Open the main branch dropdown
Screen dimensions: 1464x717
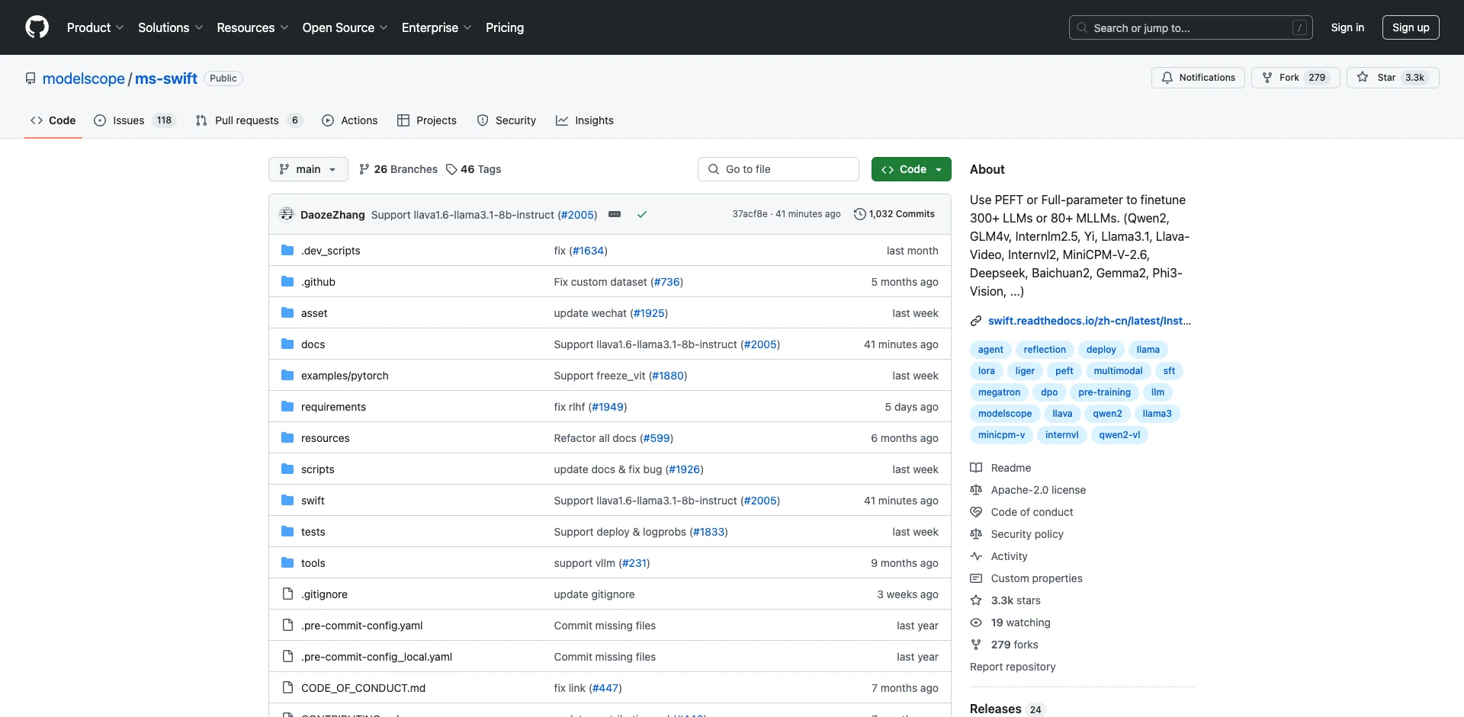(x=308, y=169)
